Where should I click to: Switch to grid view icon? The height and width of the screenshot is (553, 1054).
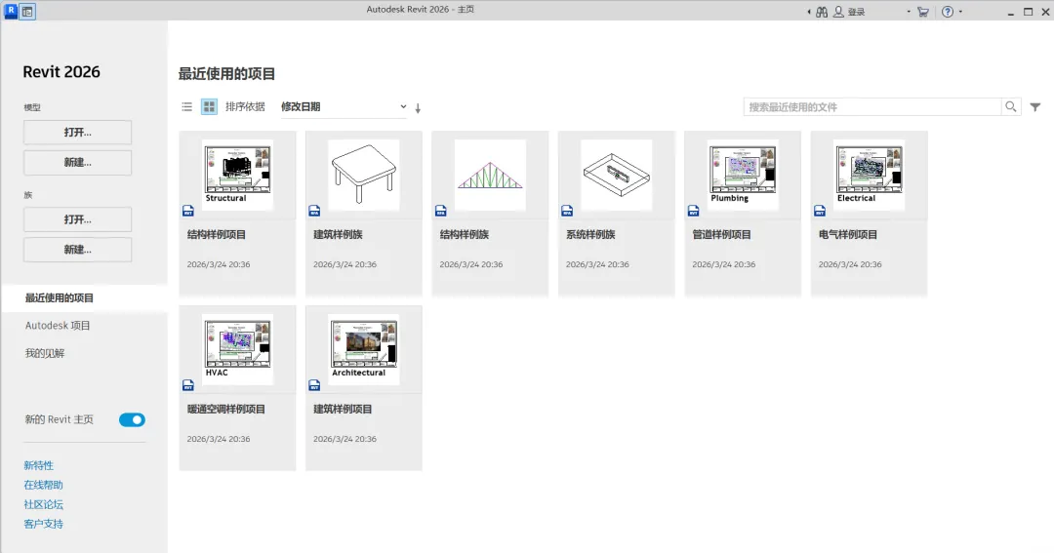[209, 107]
